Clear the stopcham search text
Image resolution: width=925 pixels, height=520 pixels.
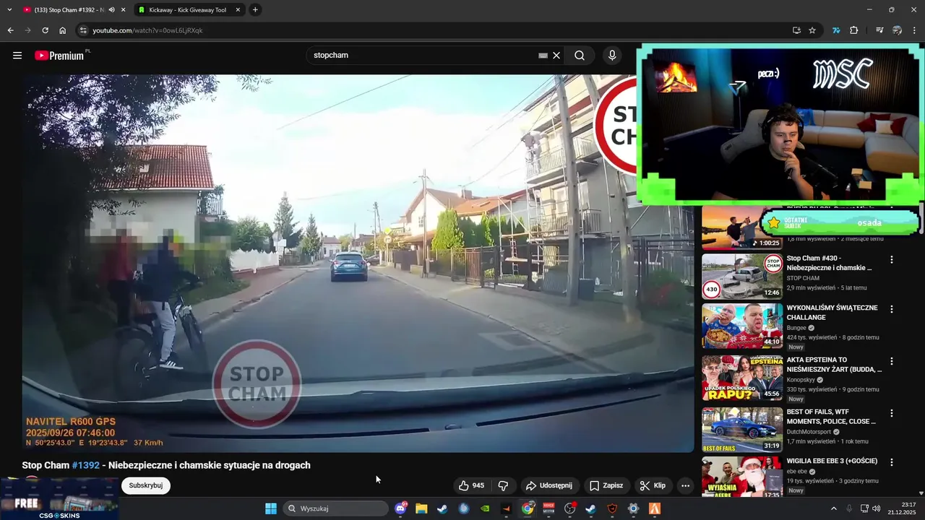tap(556, 56)
